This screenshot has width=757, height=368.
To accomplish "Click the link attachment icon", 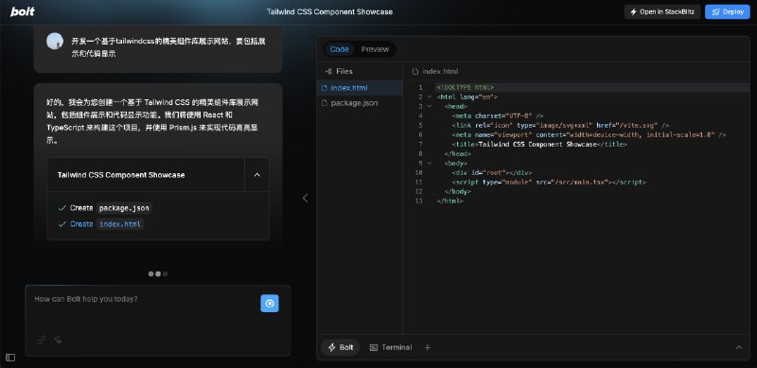I will click(x=42, y=340).
